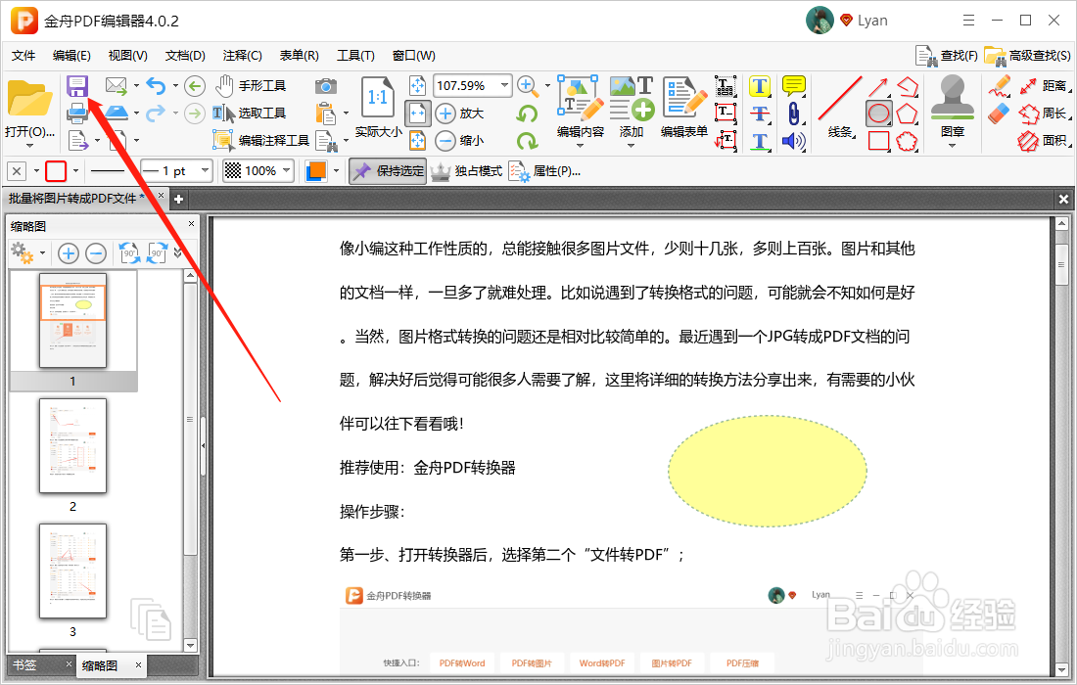This screenshot has height=685, width=1077.
Task: Select the red rectangle shape tool
Action: [x=878, y=141]
